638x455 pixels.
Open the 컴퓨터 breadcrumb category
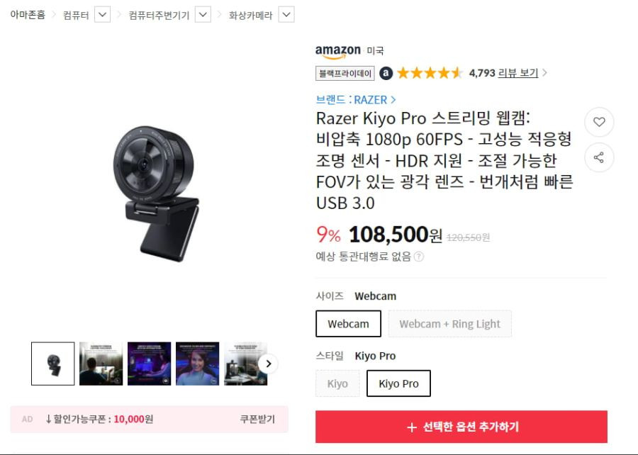(x=76, y=16)
